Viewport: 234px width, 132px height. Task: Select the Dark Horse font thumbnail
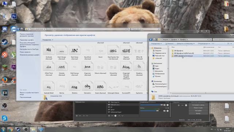75,50
